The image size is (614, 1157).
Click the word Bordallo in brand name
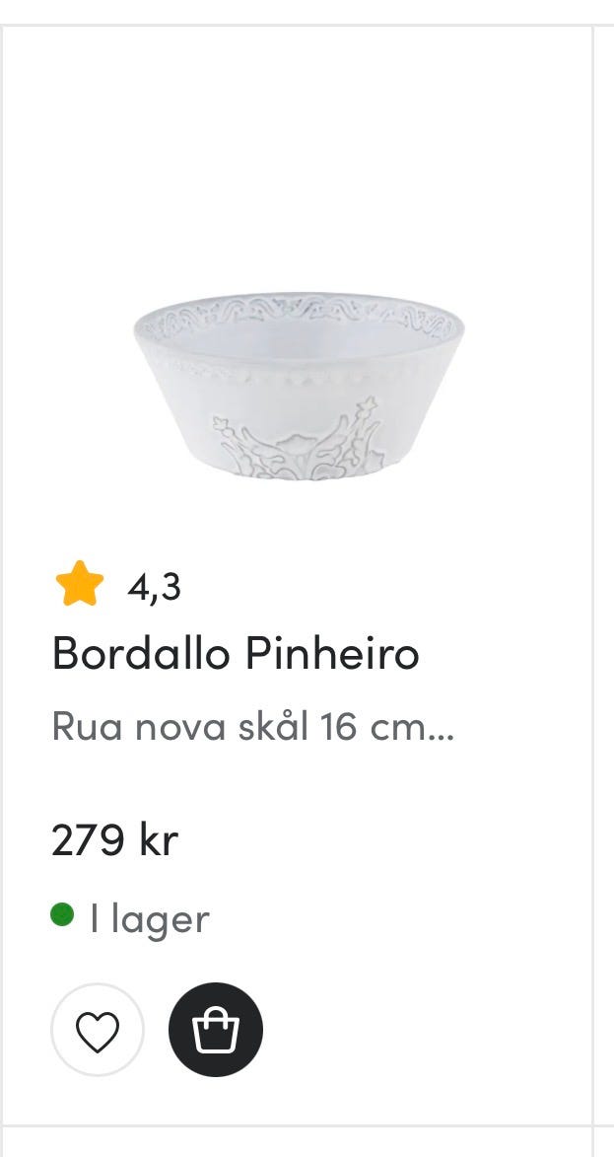point(141,653)
